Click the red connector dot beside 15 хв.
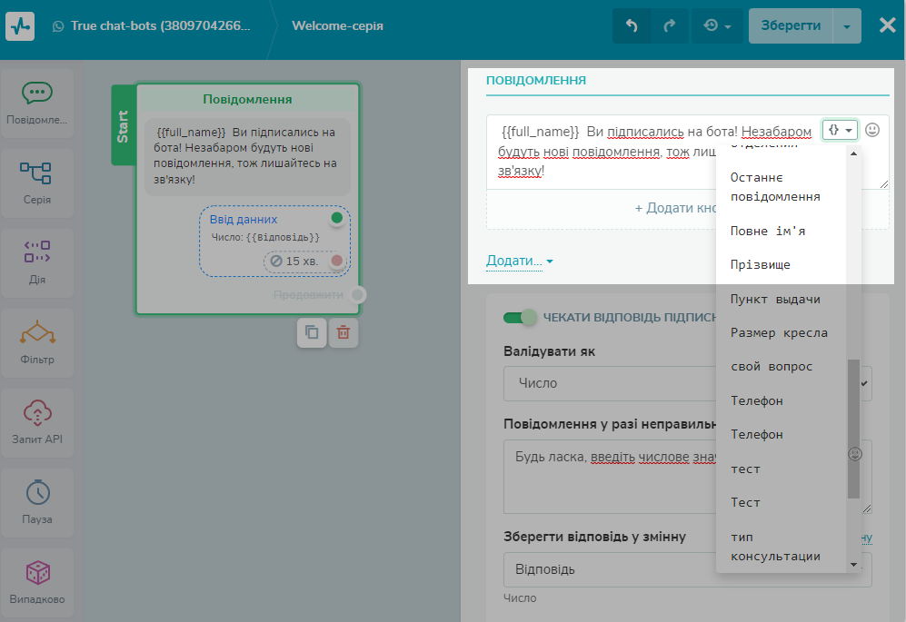 click(x=337, y=261)
